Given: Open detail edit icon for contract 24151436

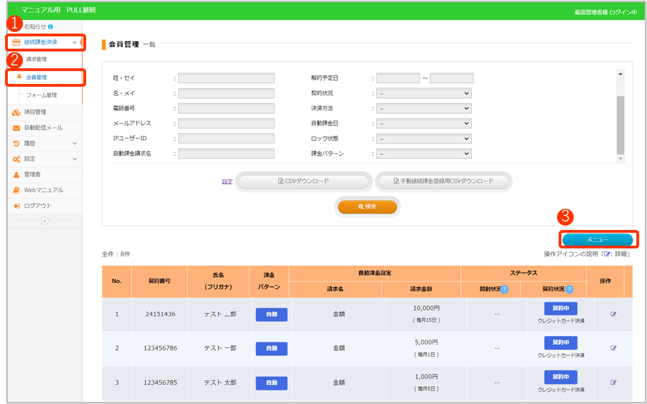Looking at the screenshot, I should 613,314.
